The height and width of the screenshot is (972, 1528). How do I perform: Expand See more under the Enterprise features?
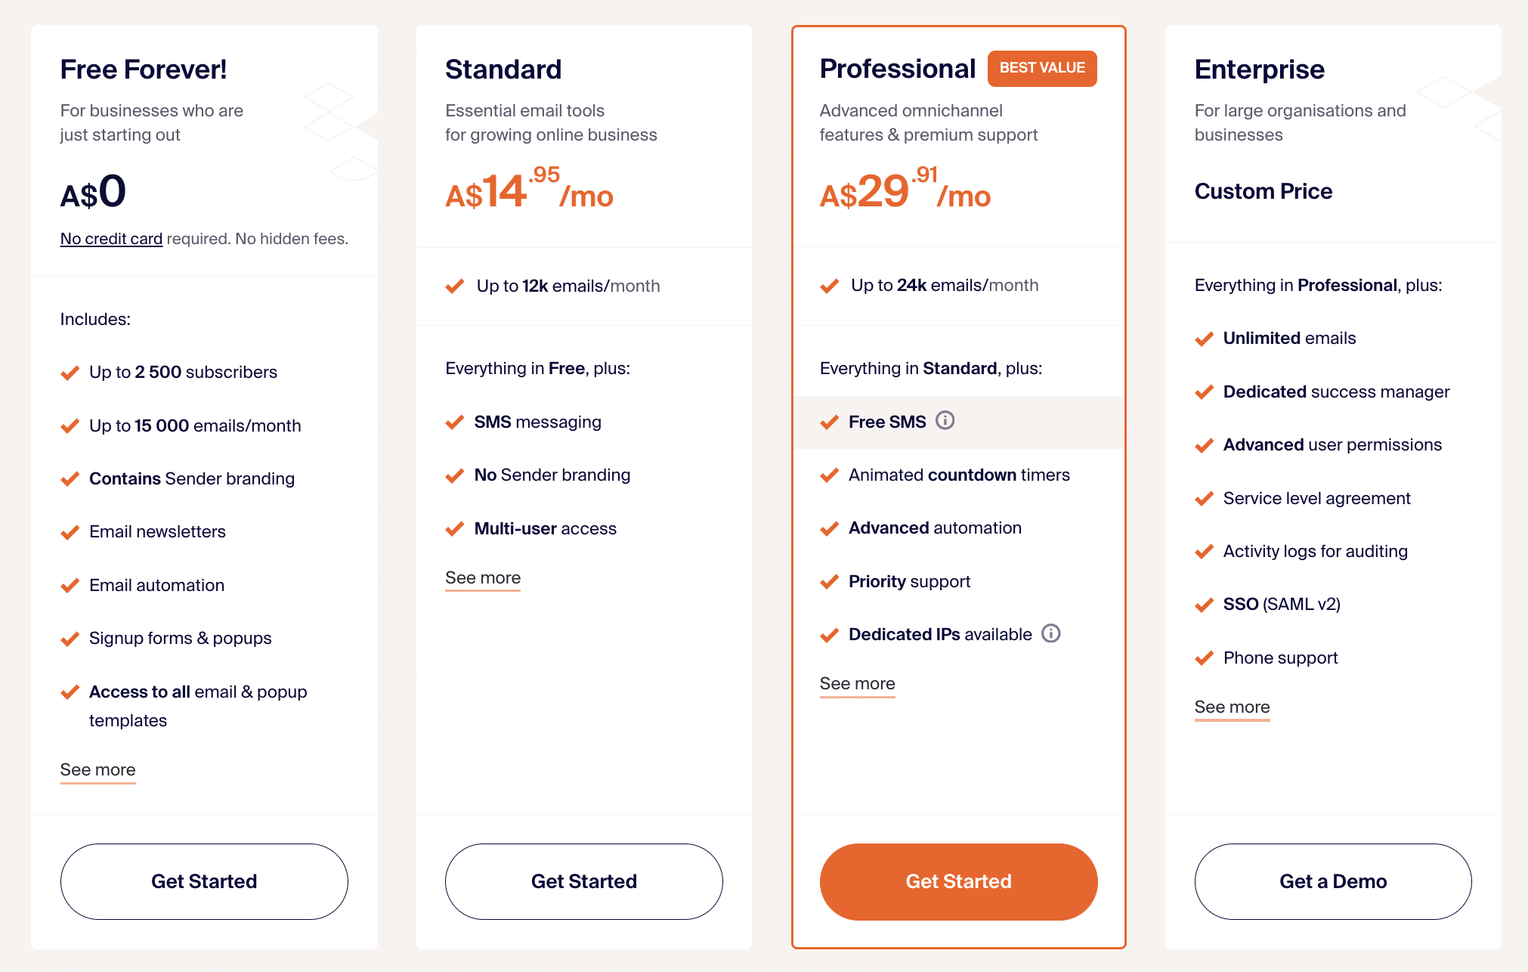point(1232,707)
